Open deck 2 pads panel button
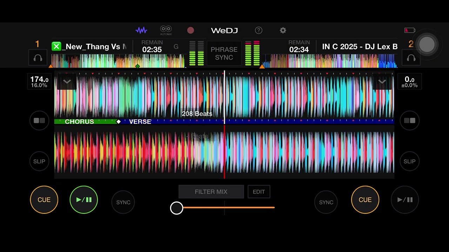The image size is (449, 252). (x=409, y=120)
